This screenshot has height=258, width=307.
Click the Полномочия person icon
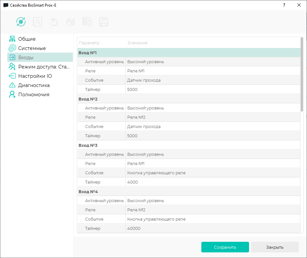pyautogui.click(x=12, y=94)
